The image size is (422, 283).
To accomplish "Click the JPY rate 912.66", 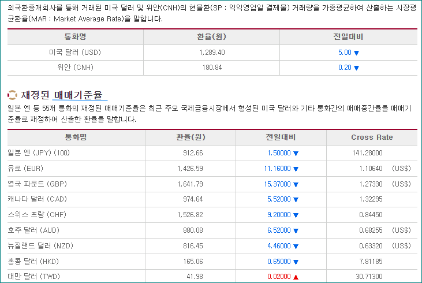I will click(193, 153).
